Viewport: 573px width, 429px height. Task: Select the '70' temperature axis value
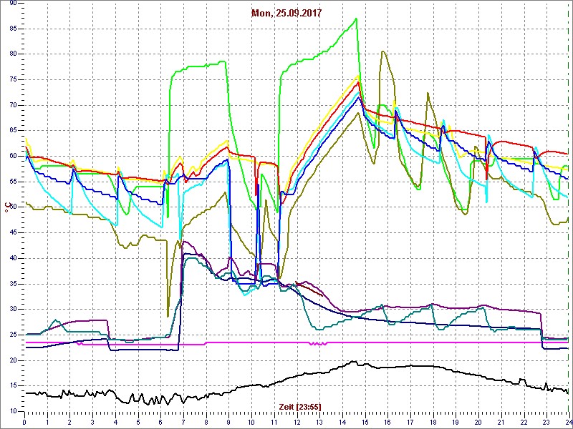[13, 105]
